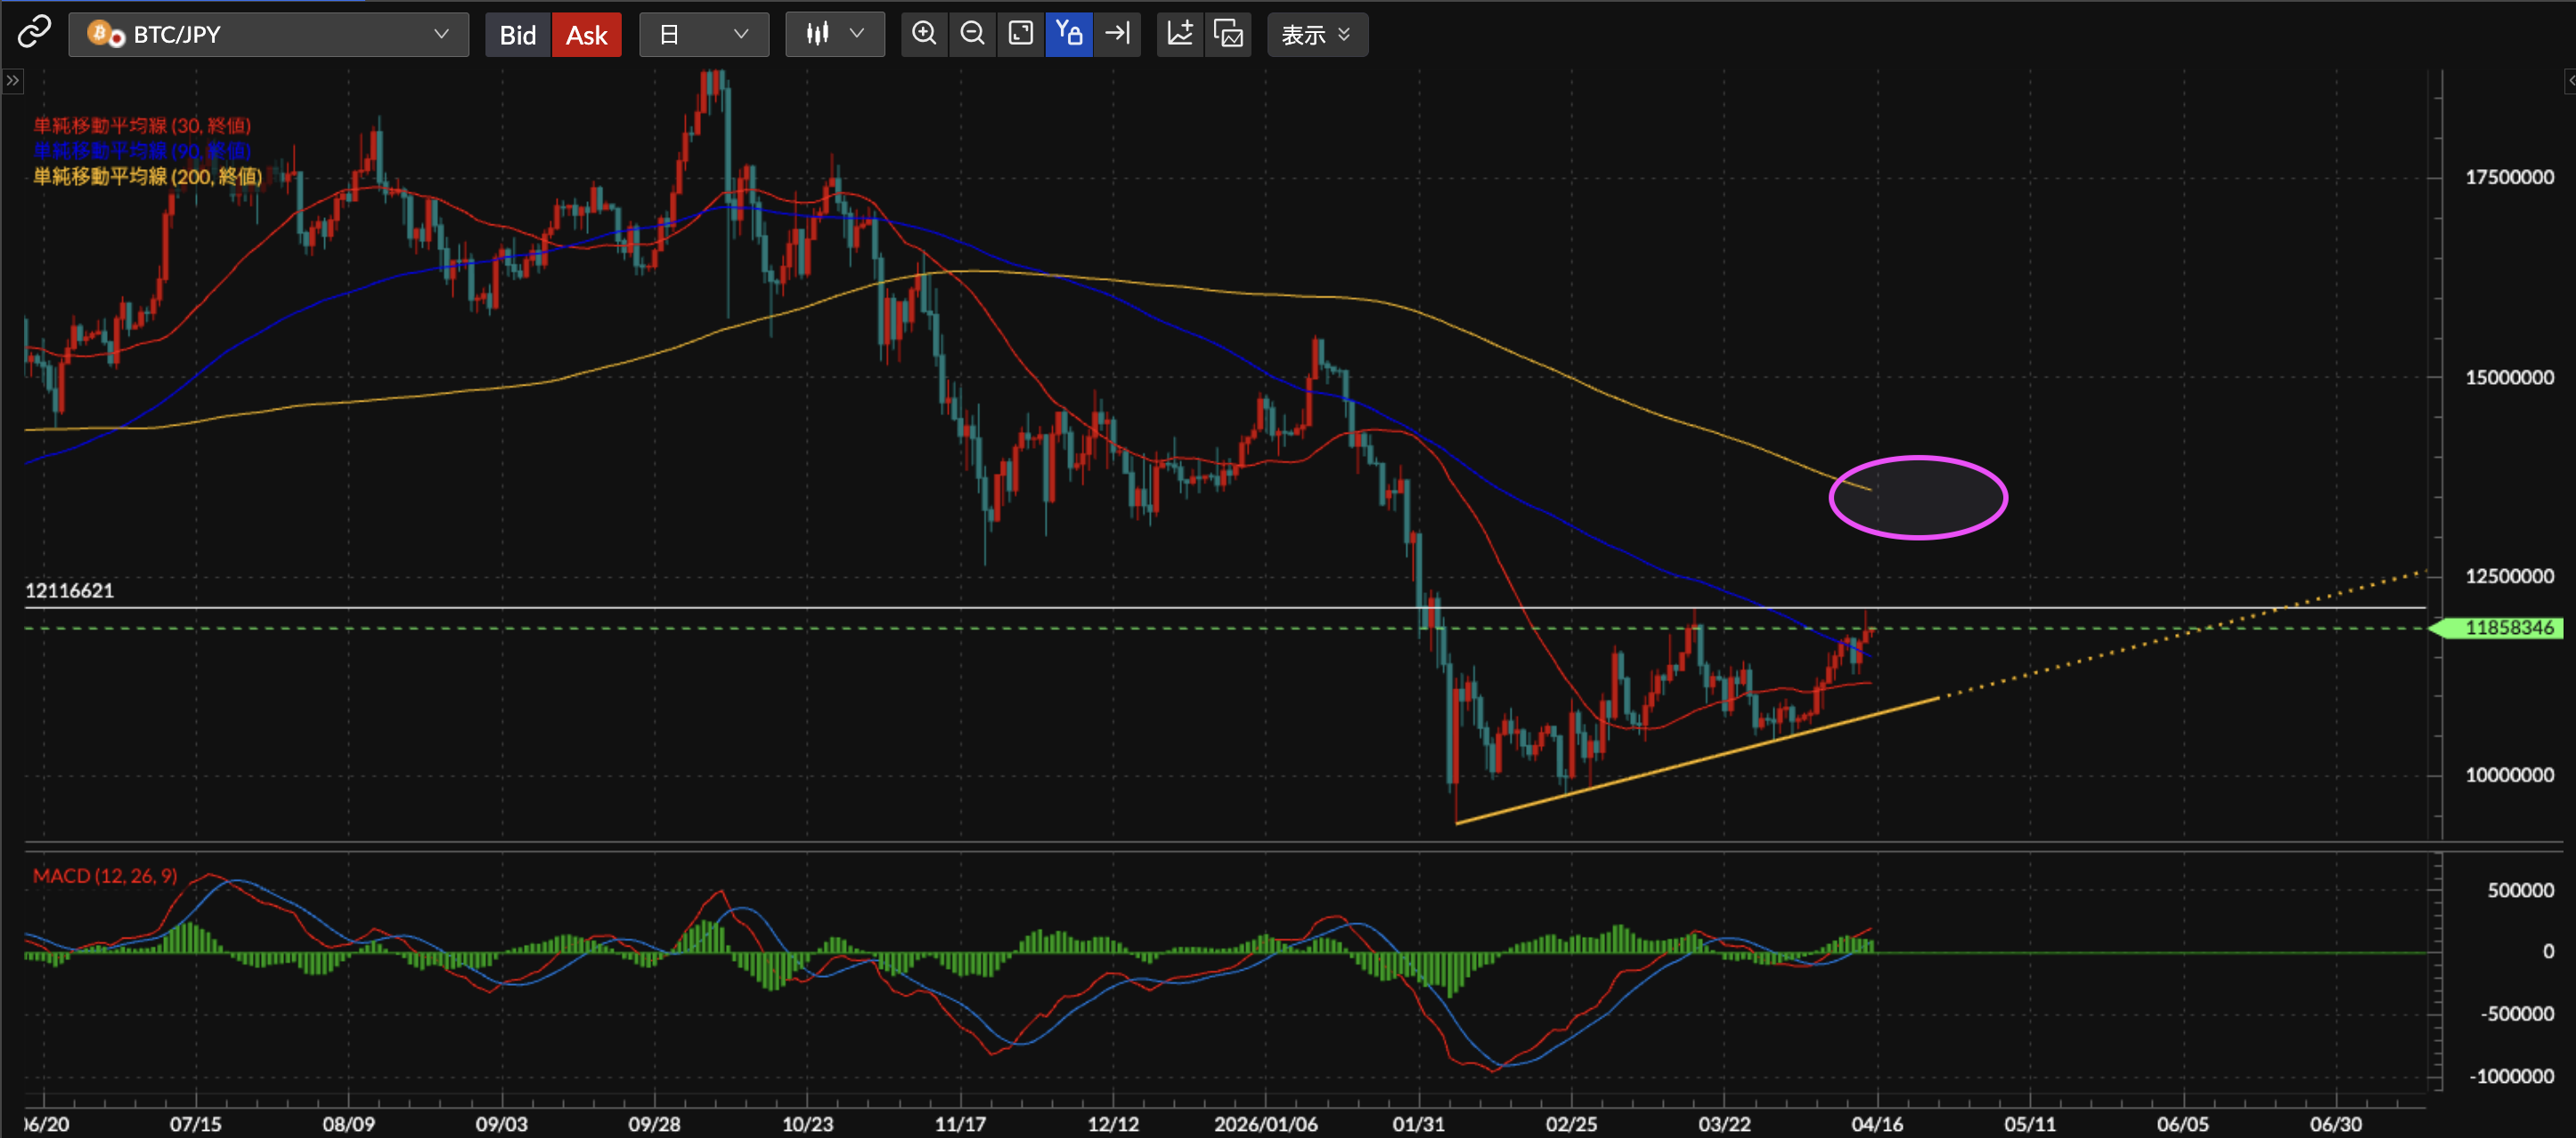
Task: Open the add-indicator chart icon
Action: (x=1180, y=33)
